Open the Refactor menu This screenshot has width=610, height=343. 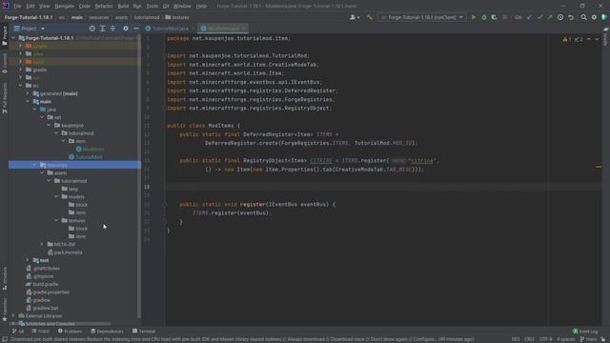coord(104,6)
